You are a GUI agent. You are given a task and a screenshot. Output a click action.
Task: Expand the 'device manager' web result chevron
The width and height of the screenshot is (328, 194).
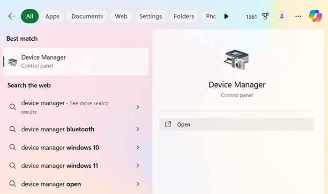tap(138, 107)
